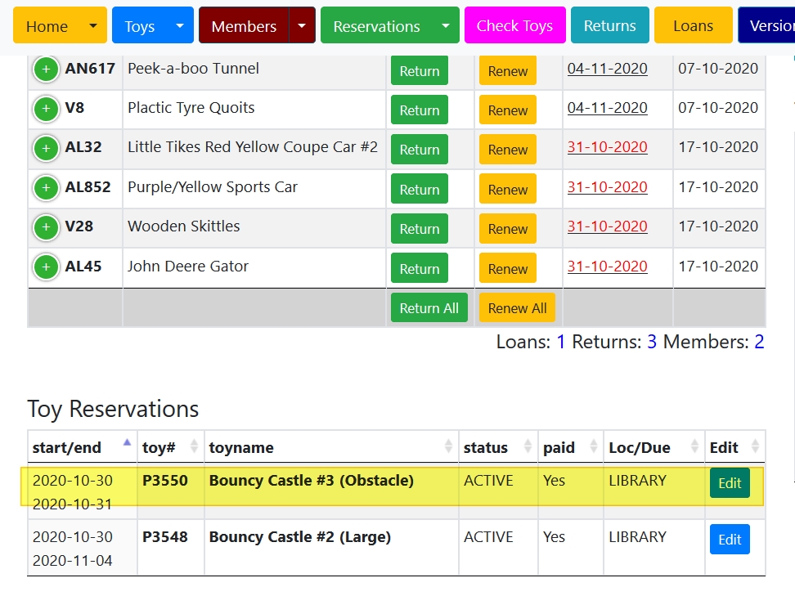Image resolution: width=795 pixels, height=614 pixels.
Task: Expand the Toys dropdown menu
Action: (x=180, y=26)
